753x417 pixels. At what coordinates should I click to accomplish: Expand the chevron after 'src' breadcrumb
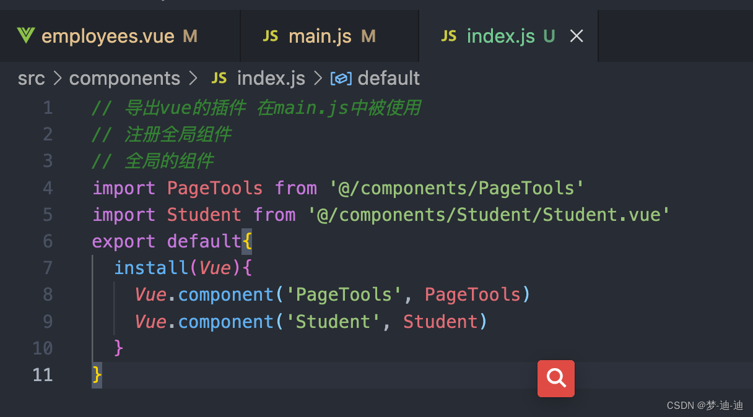[x=57, y=78]
